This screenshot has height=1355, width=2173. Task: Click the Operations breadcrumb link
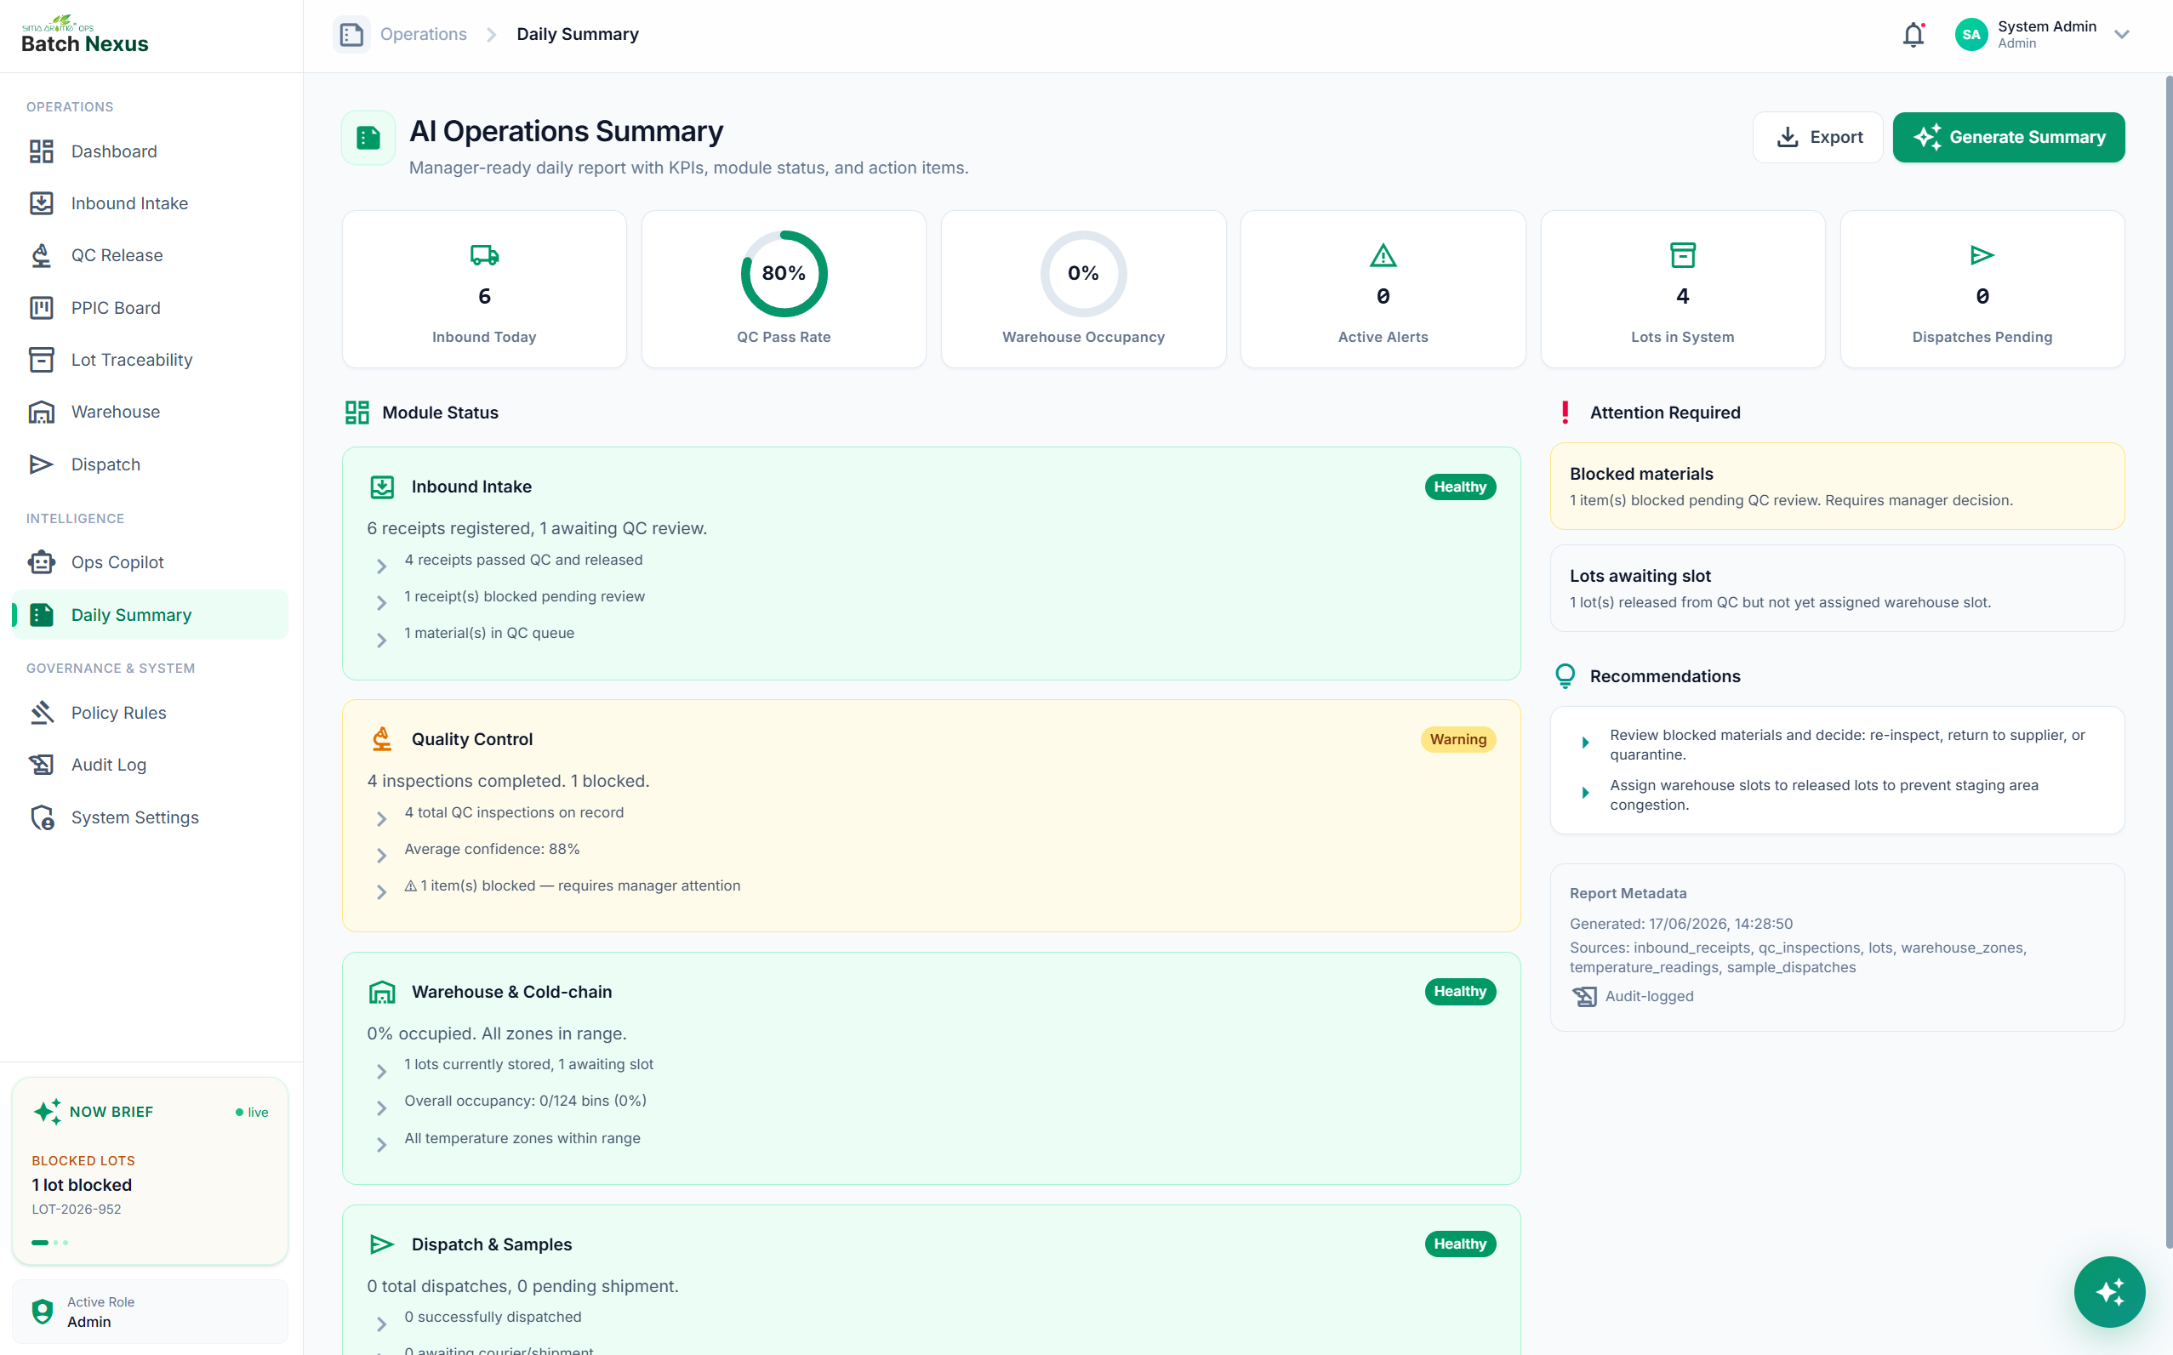pos(423,34)
